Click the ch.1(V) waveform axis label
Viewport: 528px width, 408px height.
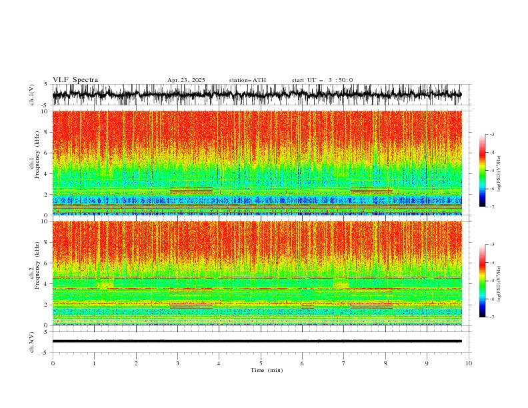(32, 95)
